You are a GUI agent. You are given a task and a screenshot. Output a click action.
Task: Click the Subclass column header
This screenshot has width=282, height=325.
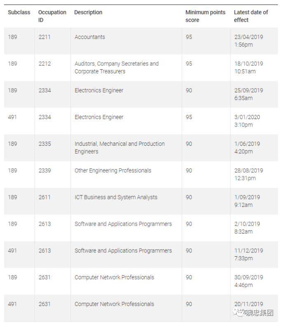pos(19,12)
